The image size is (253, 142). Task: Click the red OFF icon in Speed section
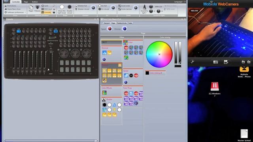(136, 75)
